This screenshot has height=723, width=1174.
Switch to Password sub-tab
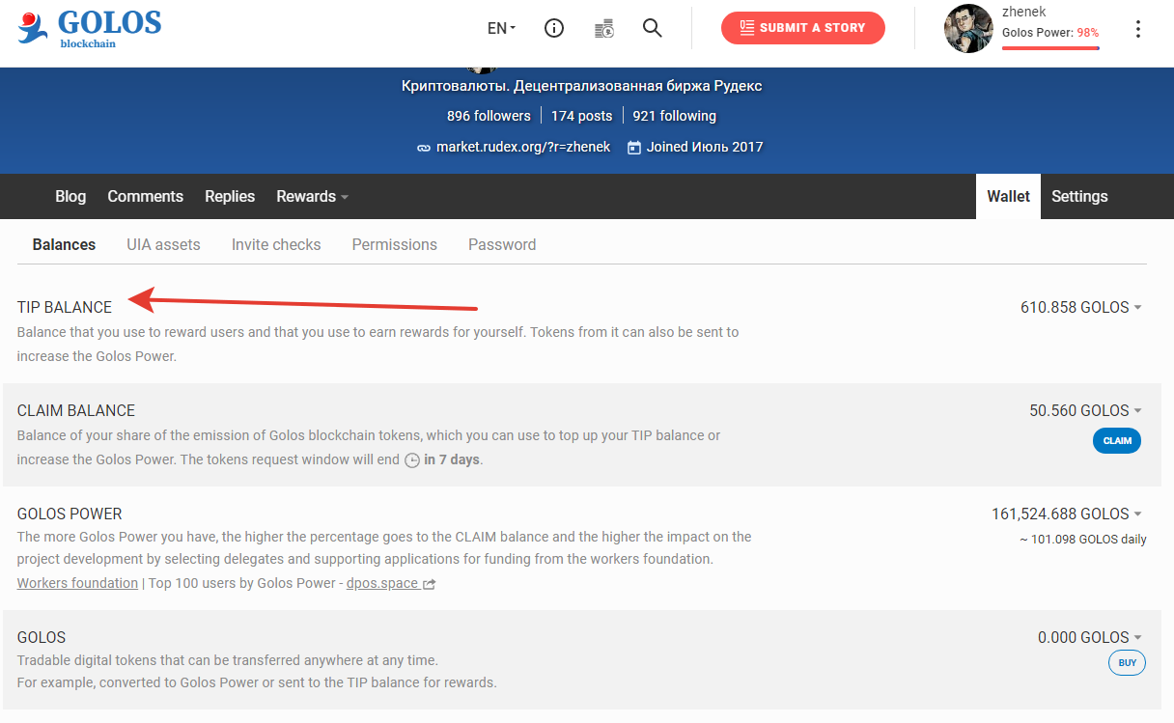point(502,245)
